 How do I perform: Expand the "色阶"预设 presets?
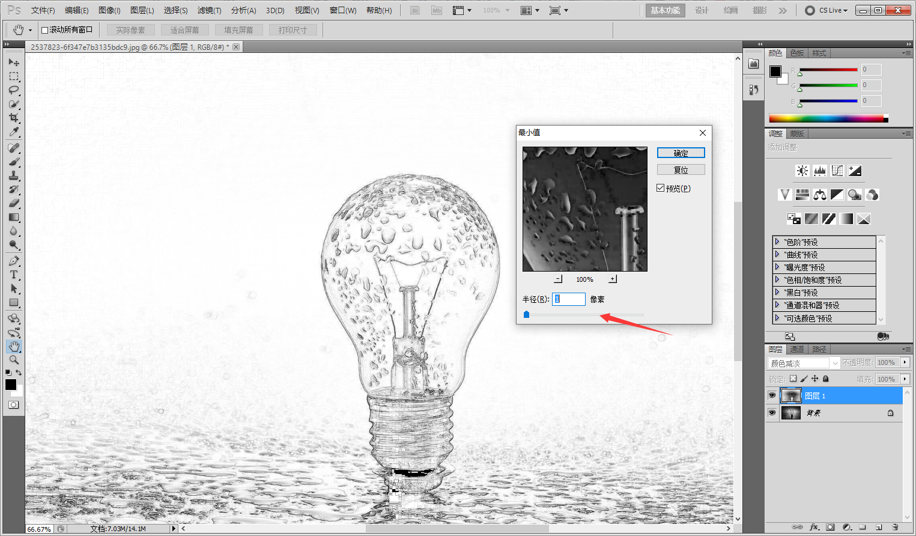point(777,242)
